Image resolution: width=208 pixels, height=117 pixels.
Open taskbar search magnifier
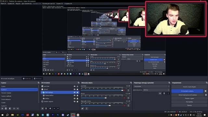tap(7, 115)
